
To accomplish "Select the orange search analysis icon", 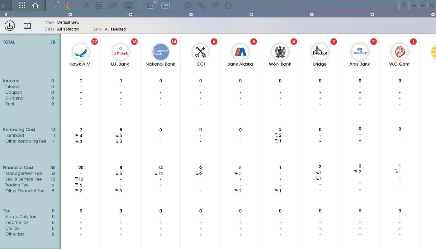I will 67,5.
